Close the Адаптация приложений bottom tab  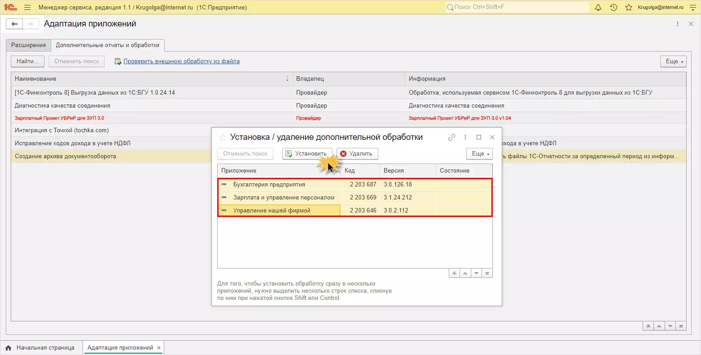pyautogui.click(x=159, y=348)
